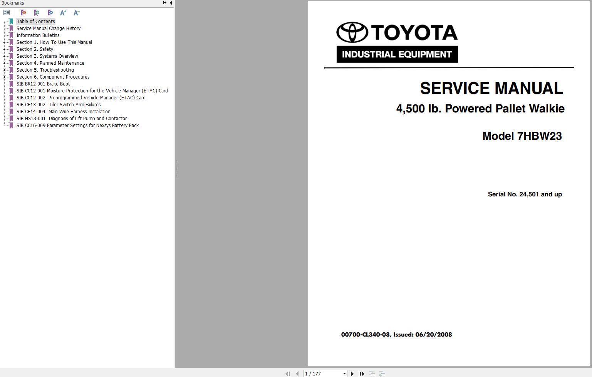Select Section 6. Component Procedures bookmark
This screenshot has width=592, height=377.
[53, 77]
